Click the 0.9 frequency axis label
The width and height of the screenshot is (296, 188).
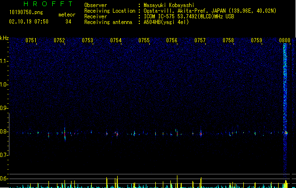pos(4,108)
